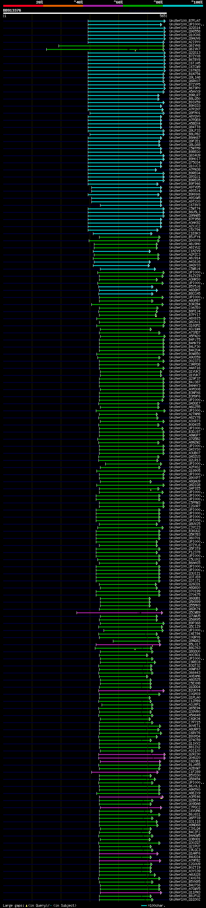Select the label UniRef100_Q4QV33
This screenshot has height=908, width=206.
point(184,265)
